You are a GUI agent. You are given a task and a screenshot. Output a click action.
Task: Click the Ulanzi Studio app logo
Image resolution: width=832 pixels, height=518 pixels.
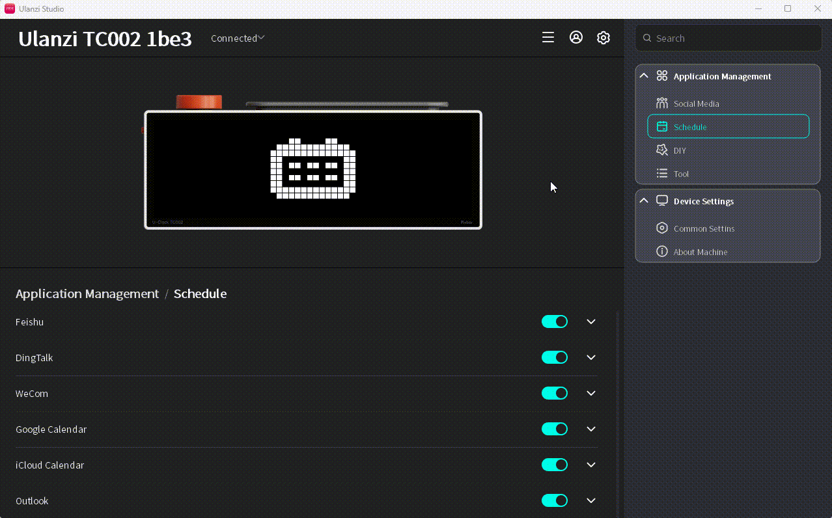(10, 8)
